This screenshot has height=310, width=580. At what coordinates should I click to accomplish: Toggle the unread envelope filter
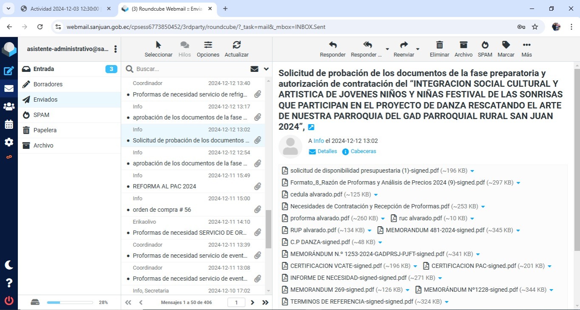255,69
